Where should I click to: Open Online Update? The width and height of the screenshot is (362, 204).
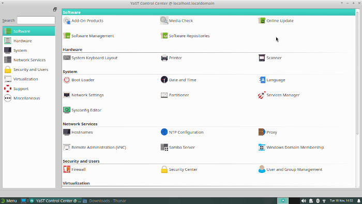coord(276,21)
